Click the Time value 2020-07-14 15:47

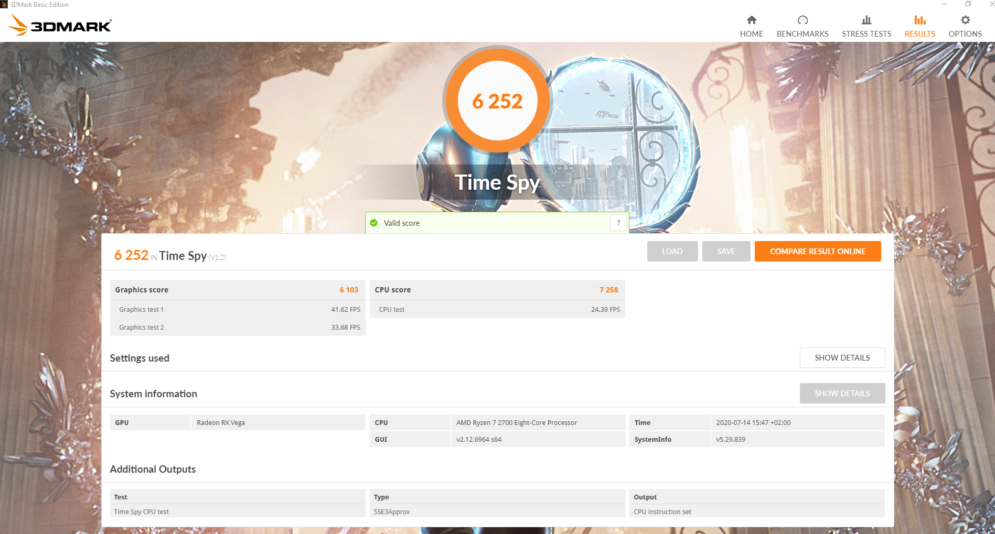pyautogui.click(x=798, y=422)
